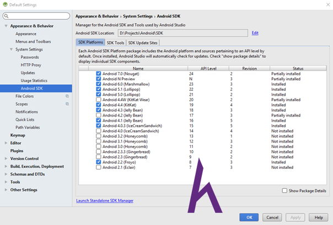This screenshot has width=333, height=225.
Task: Sort by the API Level column header
Action: (208, 68)
